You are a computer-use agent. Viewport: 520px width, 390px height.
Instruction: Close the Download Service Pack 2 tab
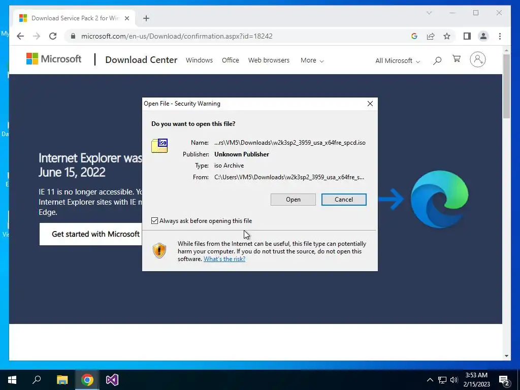[126, 18]
